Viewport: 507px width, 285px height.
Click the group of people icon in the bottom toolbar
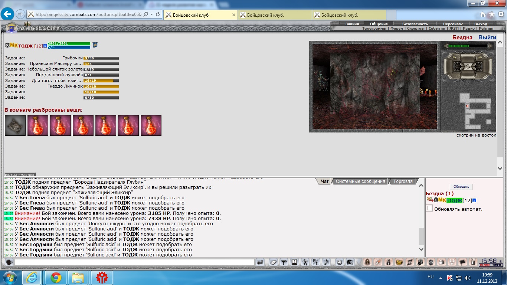click(452, 262)
